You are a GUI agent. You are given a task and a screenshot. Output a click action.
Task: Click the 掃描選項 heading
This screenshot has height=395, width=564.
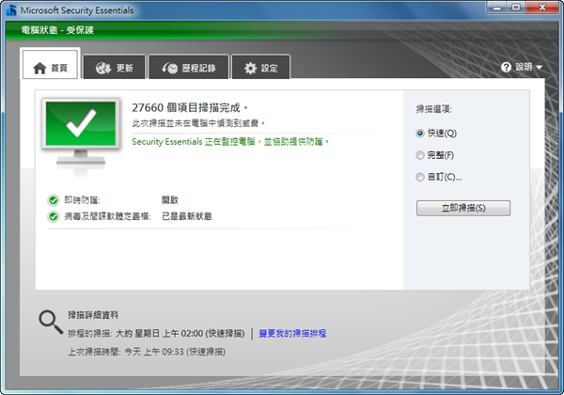pos(433,109)
